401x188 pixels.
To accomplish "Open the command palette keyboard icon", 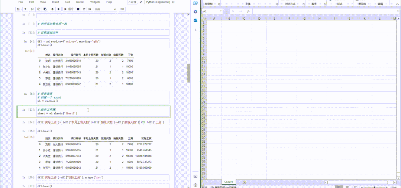I will coord(122,9).
